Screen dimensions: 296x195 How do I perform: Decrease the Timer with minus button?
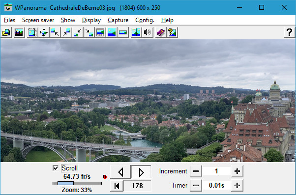pyautogui.click(x=196, y=185)
